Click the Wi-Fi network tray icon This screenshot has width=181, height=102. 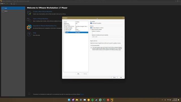click(x=168, y=100)
